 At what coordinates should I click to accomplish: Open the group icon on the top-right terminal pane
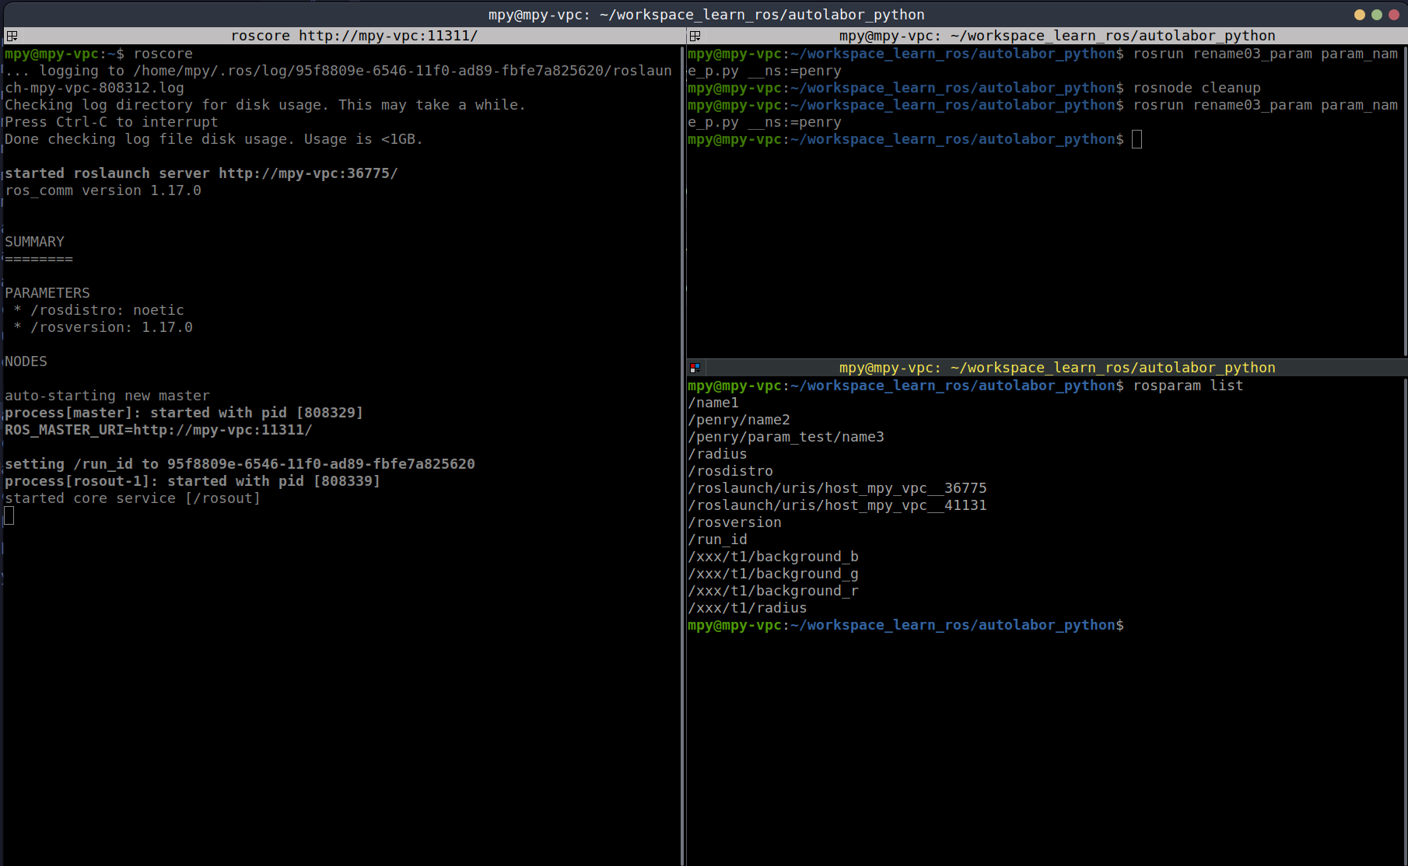tap(695, 36)
